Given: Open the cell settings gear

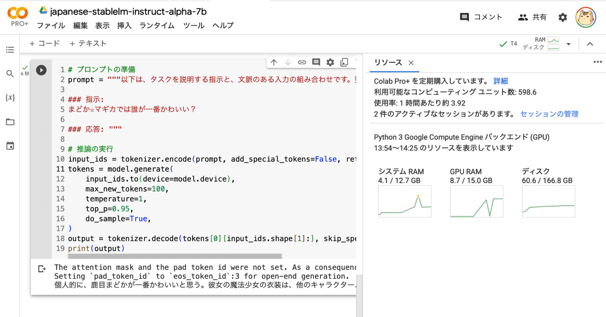Looking at the screenshot, I should tap(330, 62).
